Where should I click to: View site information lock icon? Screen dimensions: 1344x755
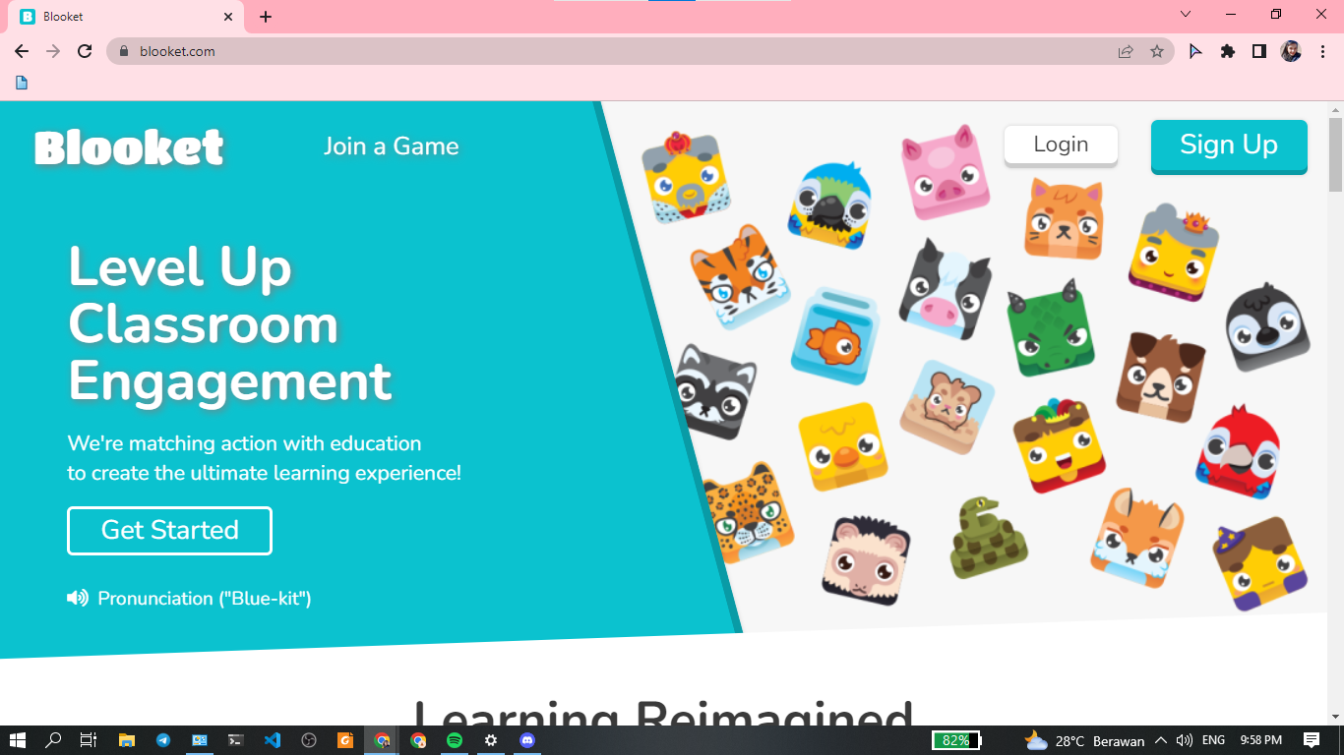pyautogui.click(x=124, y=51)
